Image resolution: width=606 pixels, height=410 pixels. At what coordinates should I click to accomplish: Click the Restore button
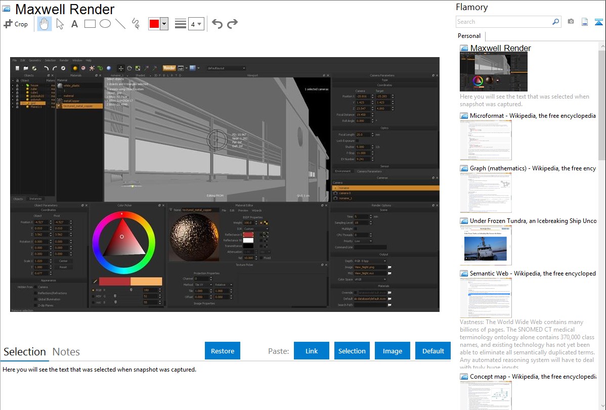pos(223,351)
